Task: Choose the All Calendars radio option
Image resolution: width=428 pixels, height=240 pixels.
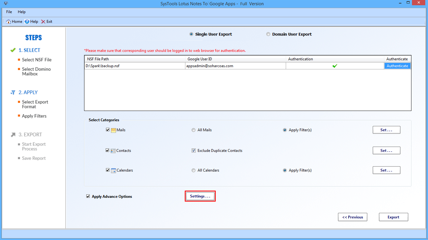Action: (x=194, y=170)
